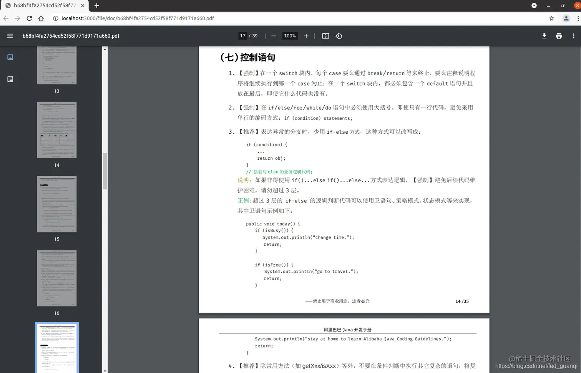Open the PDF viewer hamburger menu
Screen dimensions: 581x373
pos(10,36)
